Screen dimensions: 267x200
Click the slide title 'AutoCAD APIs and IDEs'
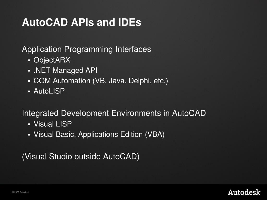click(x=82, y=22)
